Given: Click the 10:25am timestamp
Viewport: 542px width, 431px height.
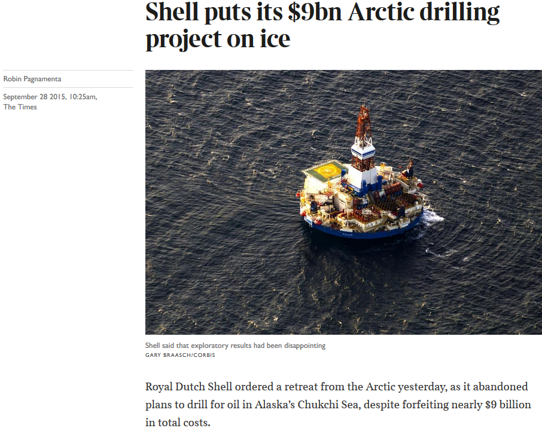Looking at the screenshot, I should coord(83,97).
